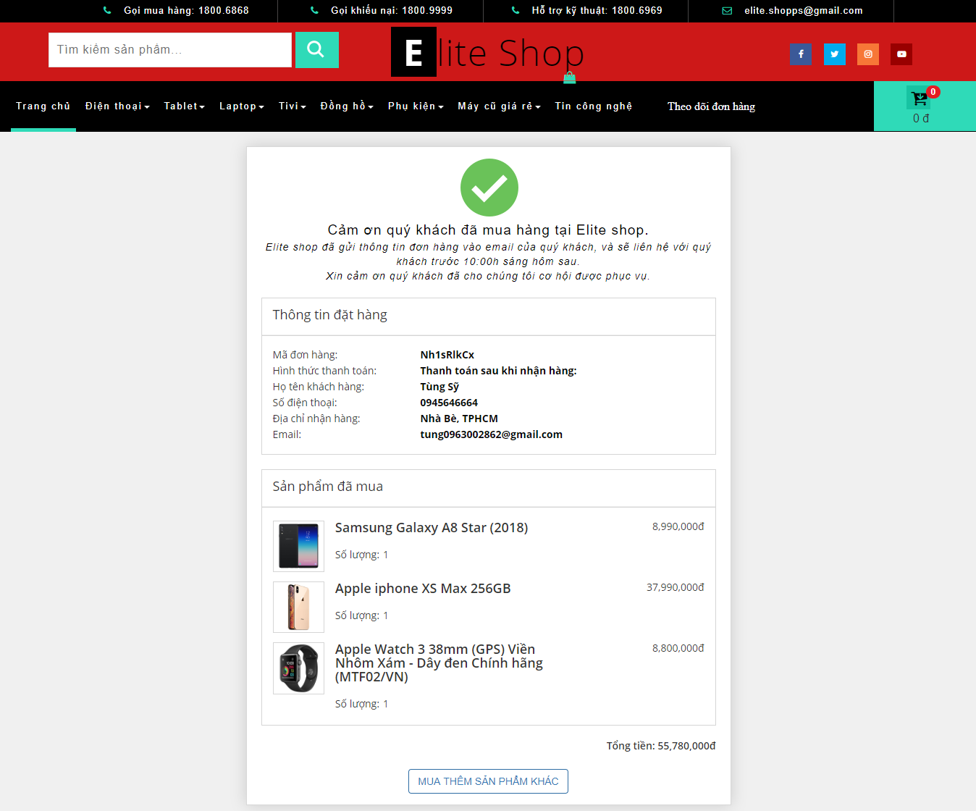
Task: Click the red cart count badge
Action: [933, 92]
